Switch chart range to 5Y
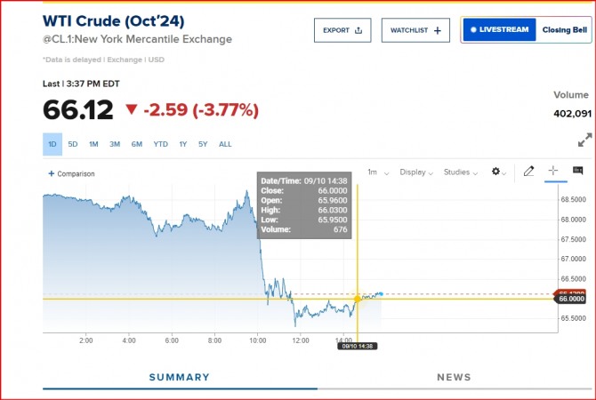 pyautogui.click(x=203, y=144)
